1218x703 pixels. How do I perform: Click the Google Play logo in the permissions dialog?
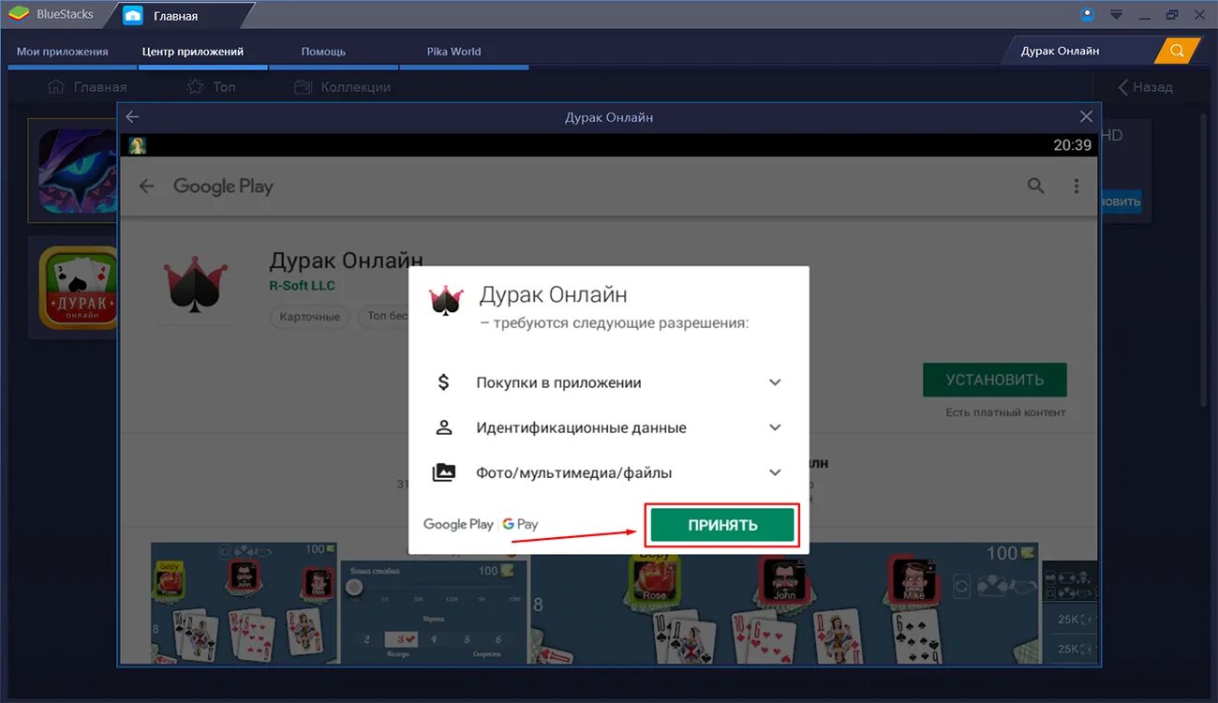click(458, 525)
